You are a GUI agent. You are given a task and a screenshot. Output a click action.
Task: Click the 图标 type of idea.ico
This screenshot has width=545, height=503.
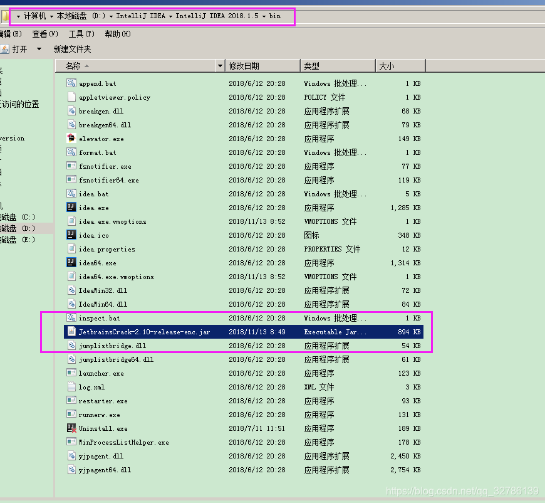coord(311,235)
